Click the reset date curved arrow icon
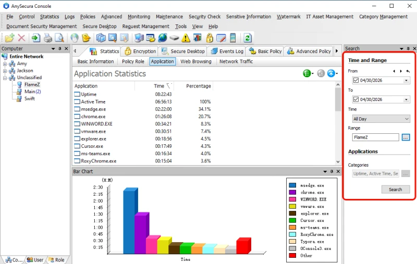The width and height of the screenshot is (417, 264). coord(408,71)
